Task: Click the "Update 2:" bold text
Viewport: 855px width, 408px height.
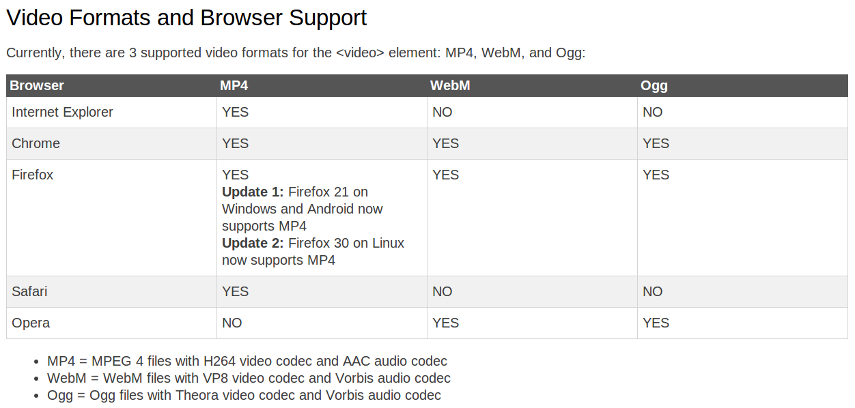Action: 253,243
